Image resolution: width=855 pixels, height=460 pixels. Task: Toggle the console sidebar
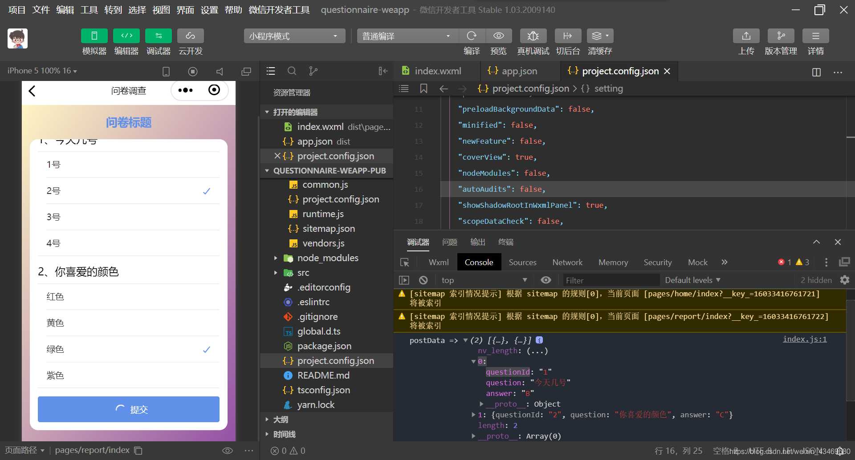click(404, 280)
